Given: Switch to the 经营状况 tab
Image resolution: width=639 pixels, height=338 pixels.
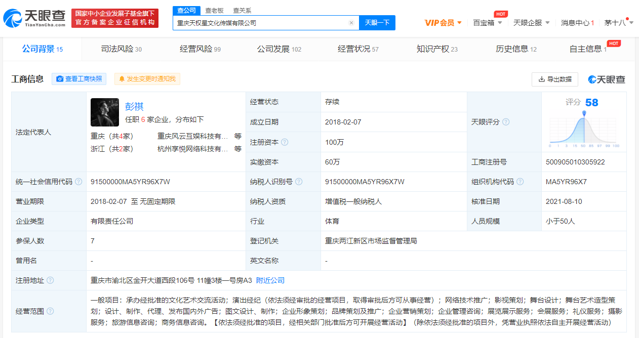Looking at the screenshot, I should [358, 49].
